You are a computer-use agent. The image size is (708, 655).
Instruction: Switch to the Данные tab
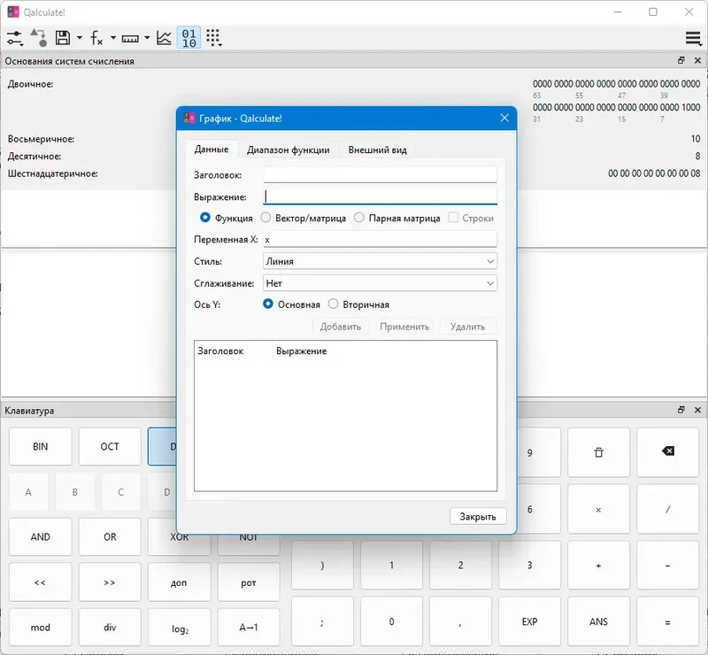[212, 149]
